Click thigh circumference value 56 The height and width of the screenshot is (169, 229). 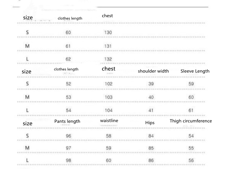pyautogui.click(x=191, y=160)
